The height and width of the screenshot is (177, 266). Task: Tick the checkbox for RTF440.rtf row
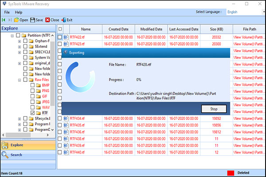click(x=60, y=152)
